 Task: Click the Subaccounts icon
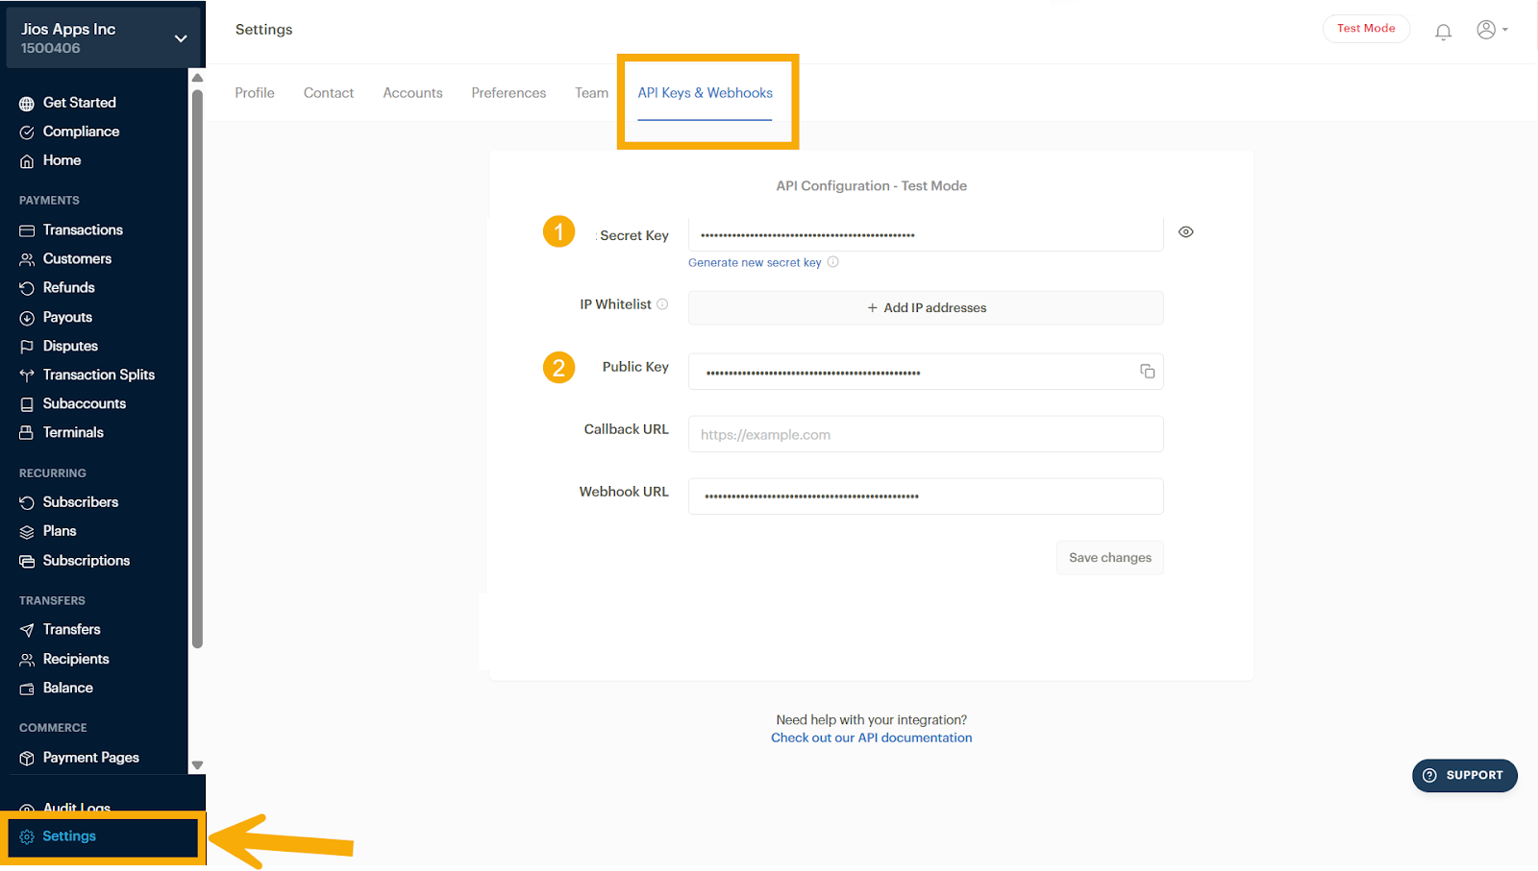pos(27,404)
